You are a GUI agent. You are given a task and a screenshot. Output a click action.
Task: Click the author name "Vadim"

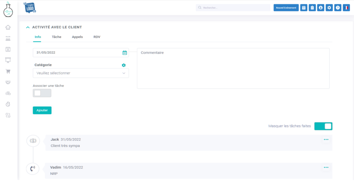pos(56,167)
